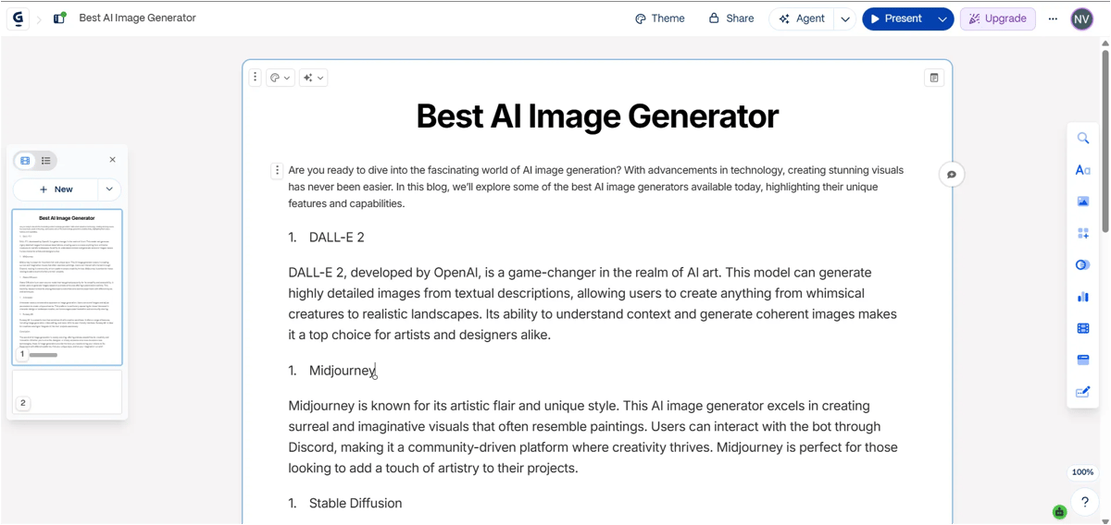
Task: Open text formatting Aa tool
Action: (x=1083, y=170)
